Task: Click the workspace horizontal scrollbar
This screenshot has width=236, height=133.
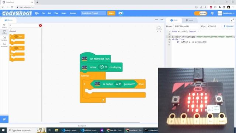Action: 100,122
